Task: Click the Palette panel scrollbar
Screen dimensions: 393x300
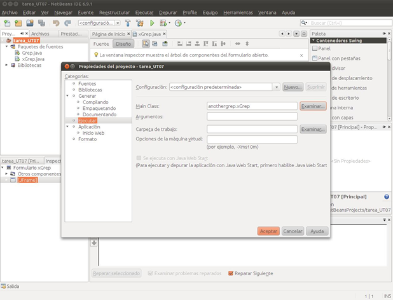Action: click(389, 79)
